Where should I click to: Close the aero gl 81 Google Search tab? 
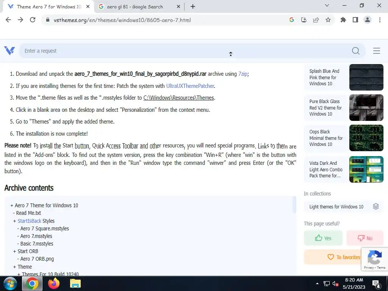[x=178, y=7]
